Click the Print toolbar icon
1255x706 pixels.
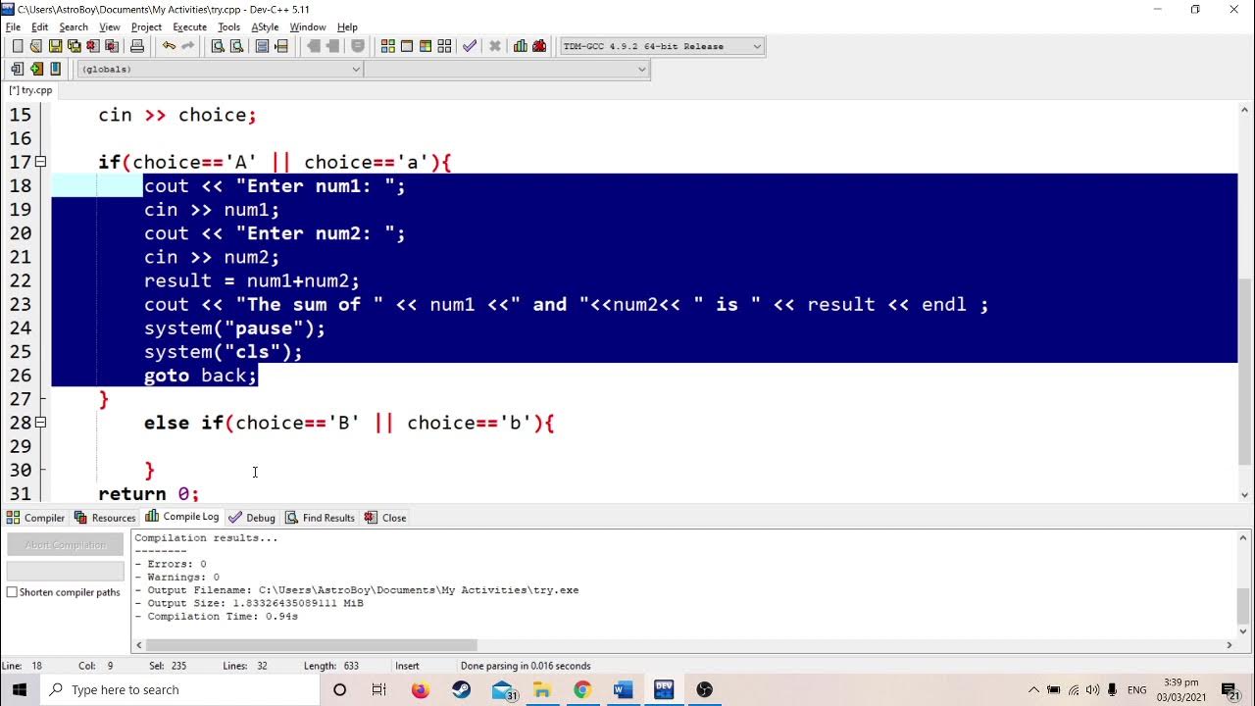pyautogui.click(x=137, y=46)
